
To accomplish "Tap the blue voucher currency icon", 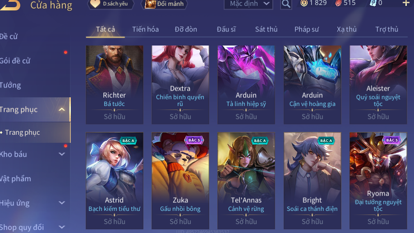I will click(373, 3).
